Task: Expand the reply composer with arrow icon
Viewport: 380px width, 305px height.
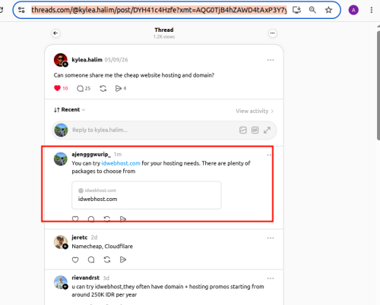Action: coord(267,130)
